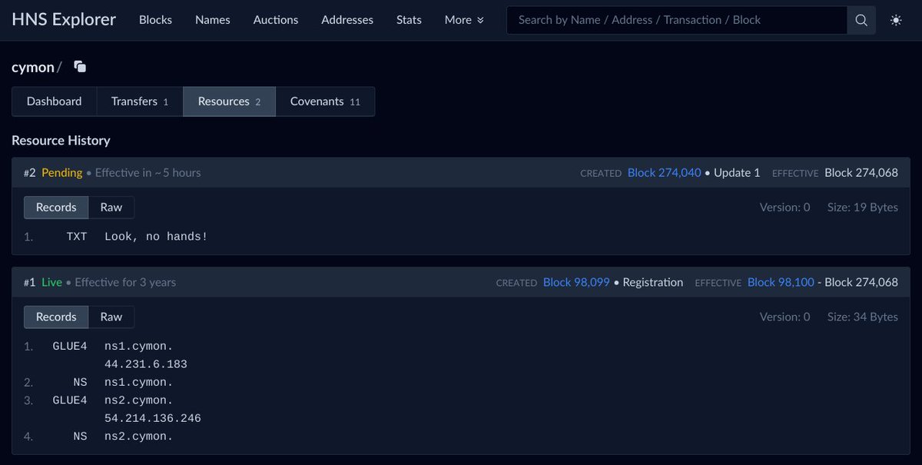Show Raw view for pending resource #2
922x465 pixels.
(111, 208)
